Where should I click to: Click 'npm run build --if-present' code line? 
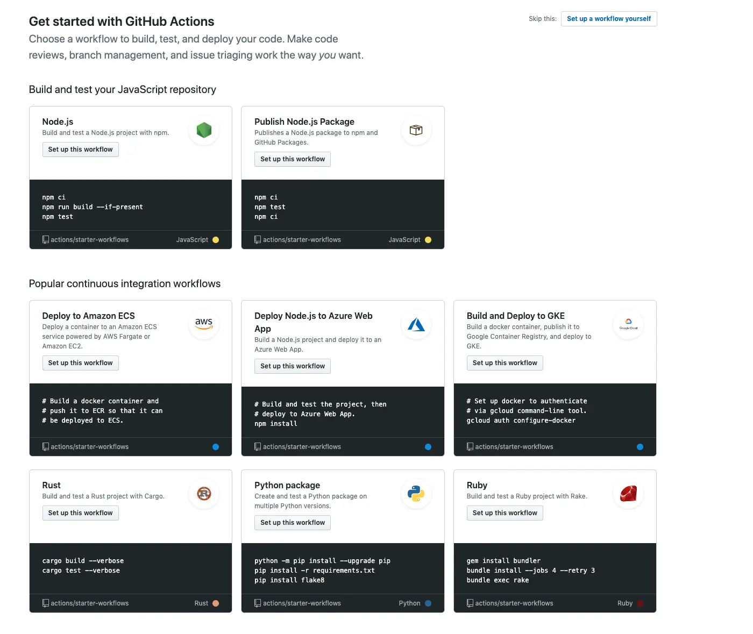(x=93, y=207)
